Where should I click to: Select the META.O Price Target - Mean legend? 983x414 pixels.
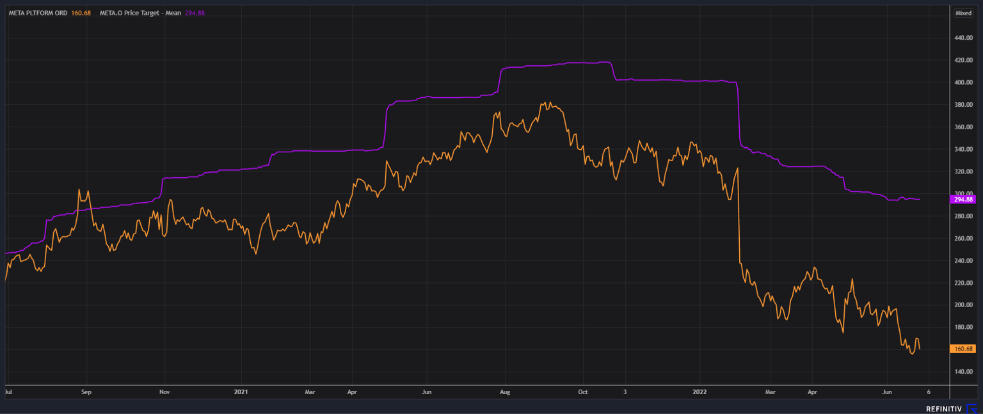140,13
